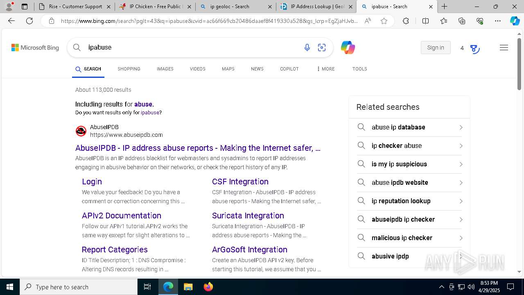Open Windows Start menu
This screenshot has height=295, width=524.
coord(10,287)
